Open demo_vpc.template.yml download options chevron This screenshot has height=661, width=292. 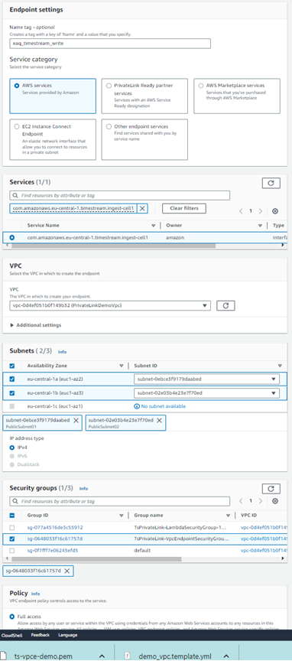pos(225,656)
